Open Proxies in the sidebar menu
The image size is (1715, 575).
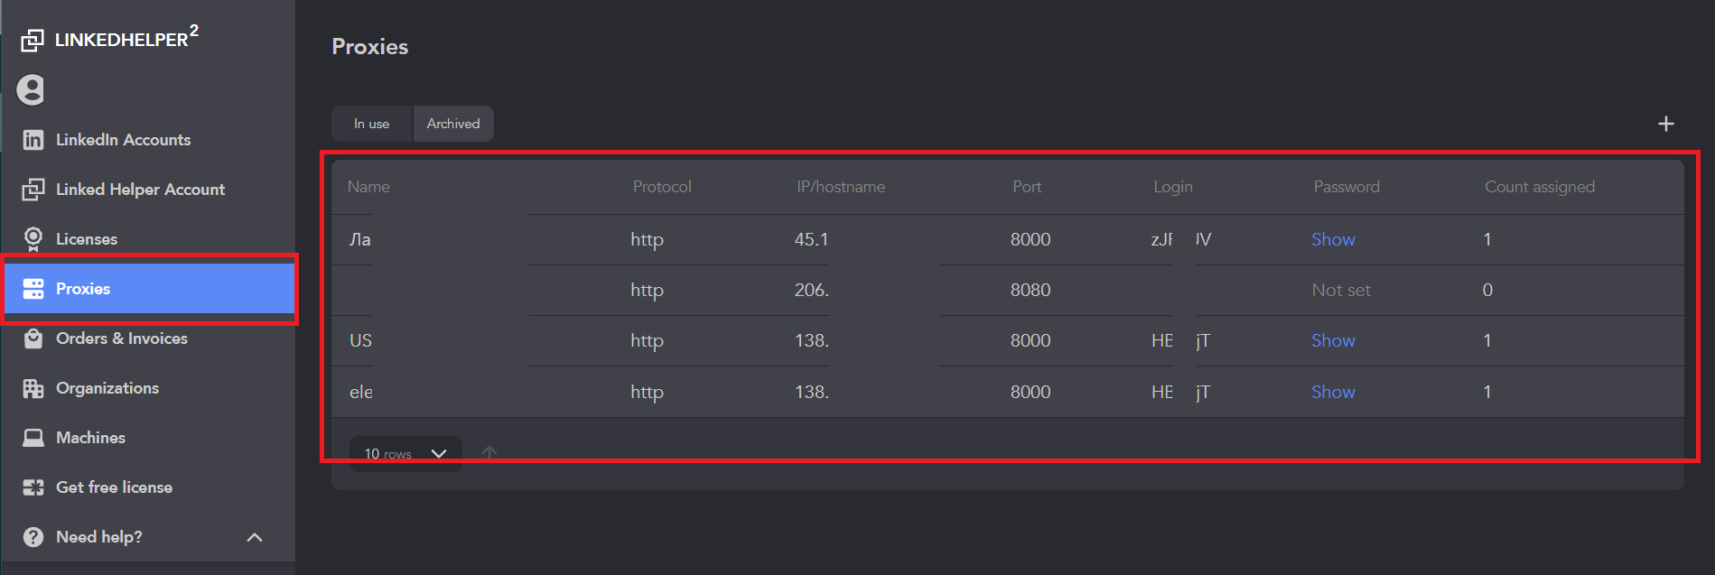pos(149,289)
